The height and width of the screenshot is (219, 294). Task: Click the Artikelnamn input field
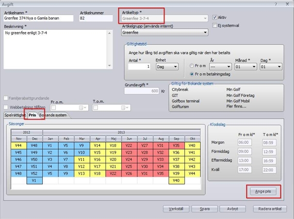coord(39,19)
